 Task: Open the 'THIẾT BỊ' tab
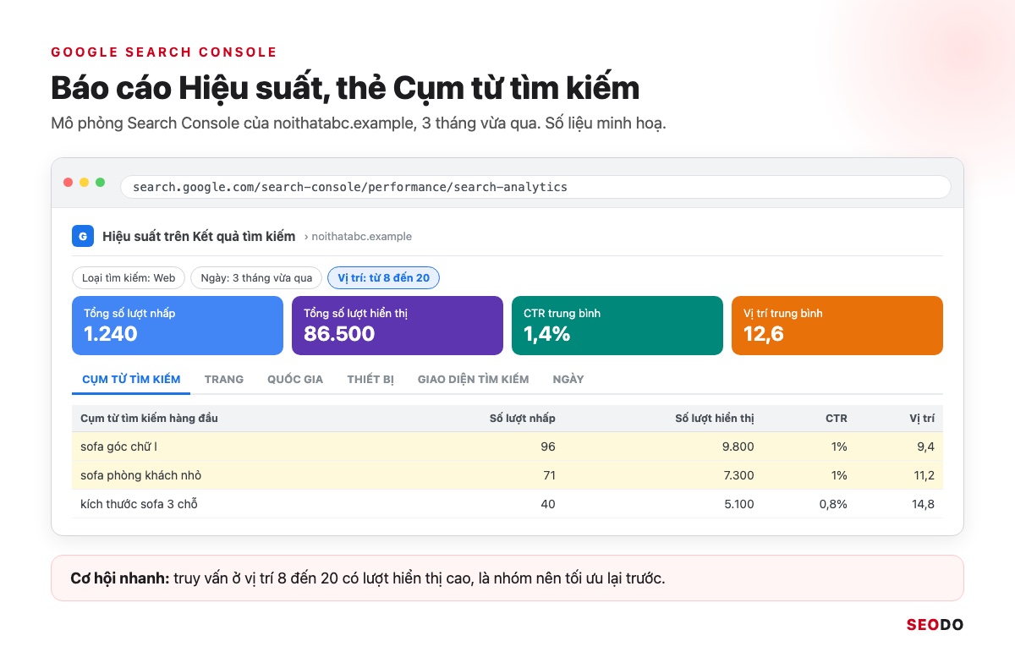coord(370,379)
